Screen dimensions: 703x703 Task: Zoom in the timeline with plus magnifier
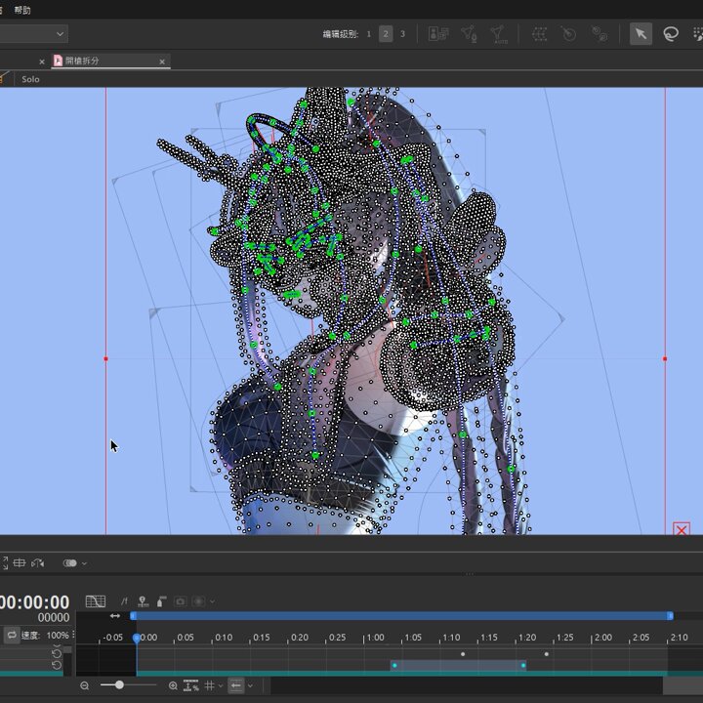pyautogui.click(x=173, y=685)
